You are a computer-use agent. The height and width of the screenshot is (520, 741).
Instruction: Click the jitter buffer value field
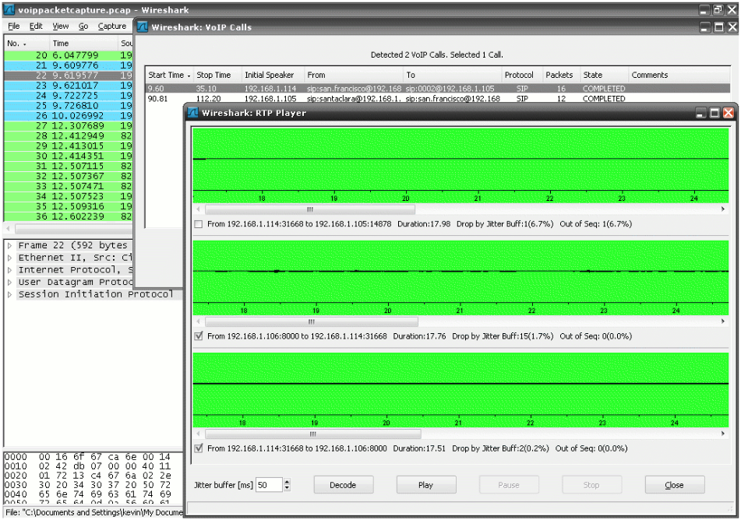click(268, 484)
